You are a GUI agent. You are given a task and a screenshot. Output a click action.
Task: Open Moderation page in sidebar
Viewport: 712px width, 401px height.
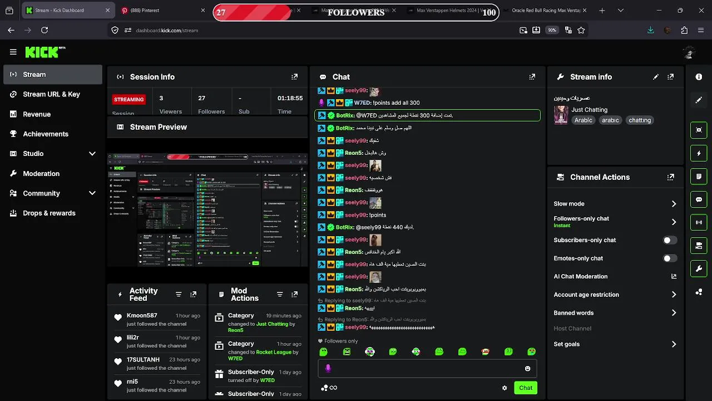[x=53, y=174]
